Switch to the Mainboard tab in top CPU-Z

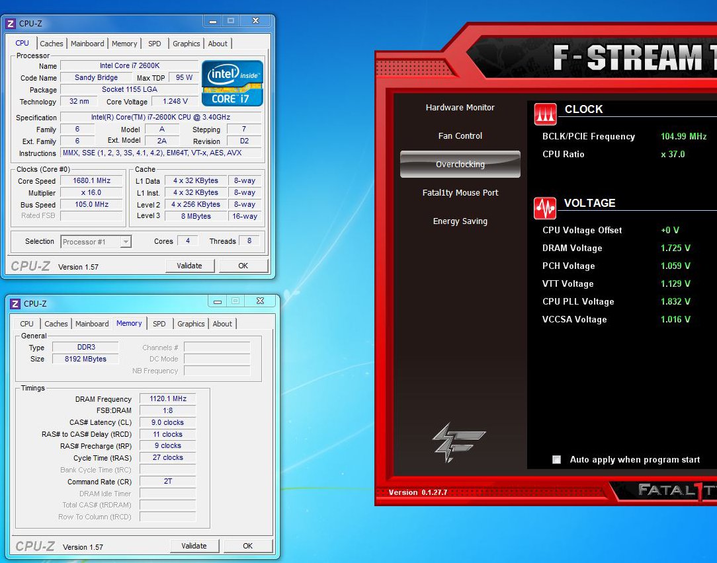(87, 44)
